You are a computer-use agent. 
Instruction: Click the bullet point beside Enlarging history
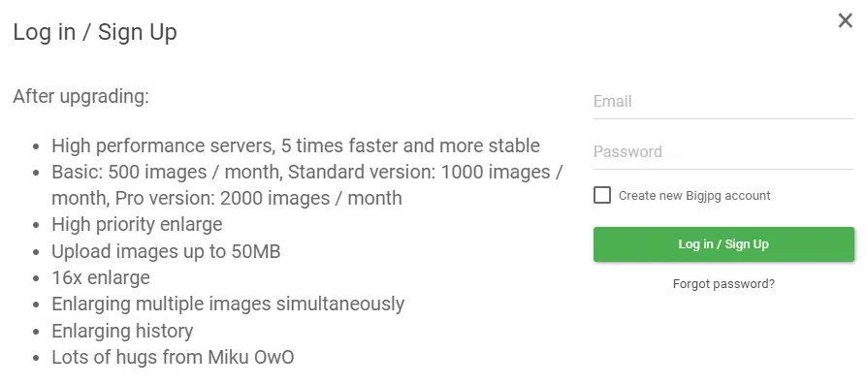click(37, 333)
